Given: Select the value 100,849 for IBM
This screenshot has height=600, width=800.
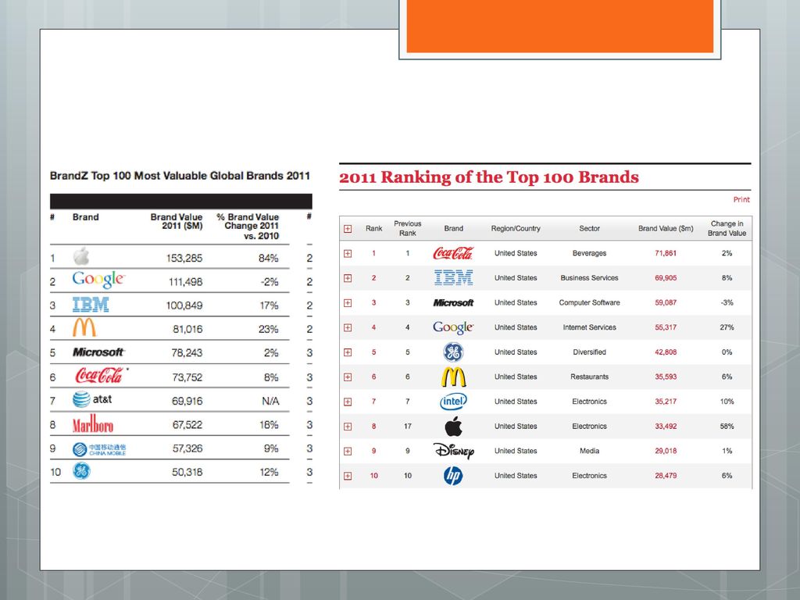Looking at the screenshot, I should point(184,305).
